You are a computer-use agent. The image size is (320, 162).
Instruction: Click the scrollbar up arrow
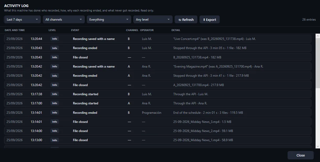tap(318, 35)
